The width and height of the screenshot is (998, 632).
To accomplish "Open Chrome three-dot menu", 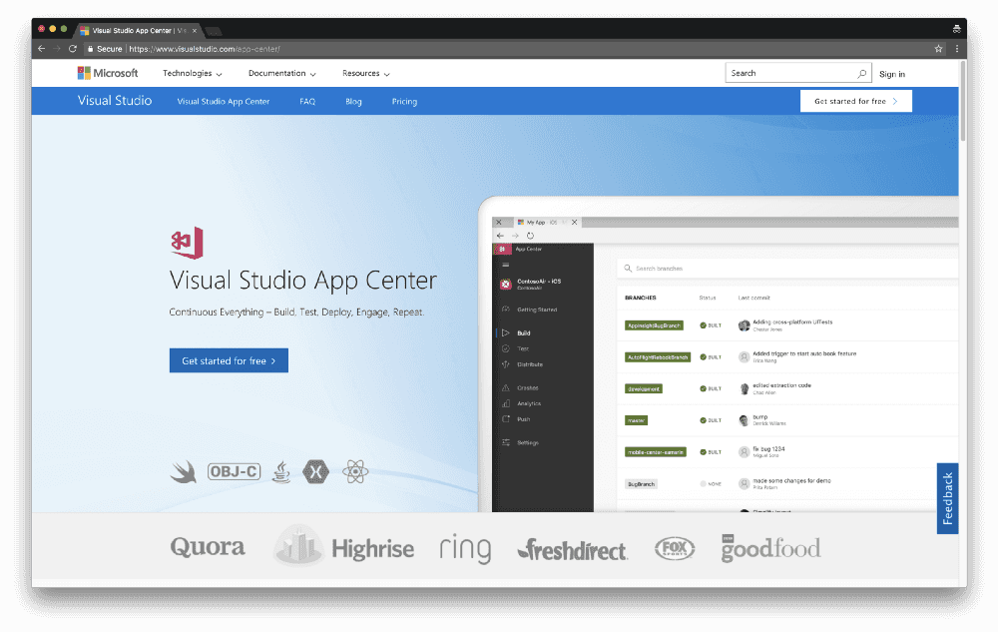I will 956,48.
